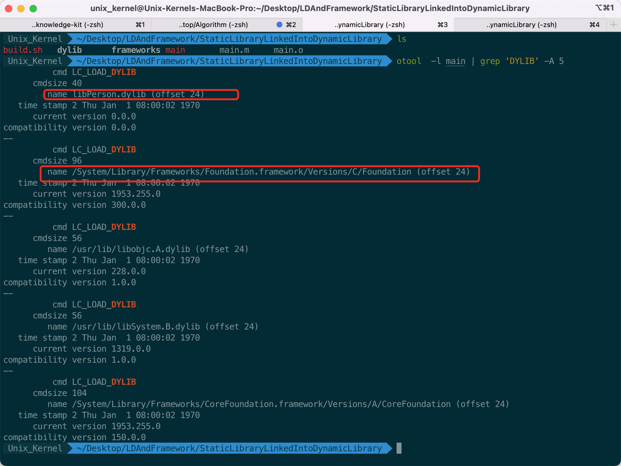Switch to the ..knowledge-kit (-zsh) tab
Image resolution: width=621 pixels, height=466 pixels.
coord(76,25)
